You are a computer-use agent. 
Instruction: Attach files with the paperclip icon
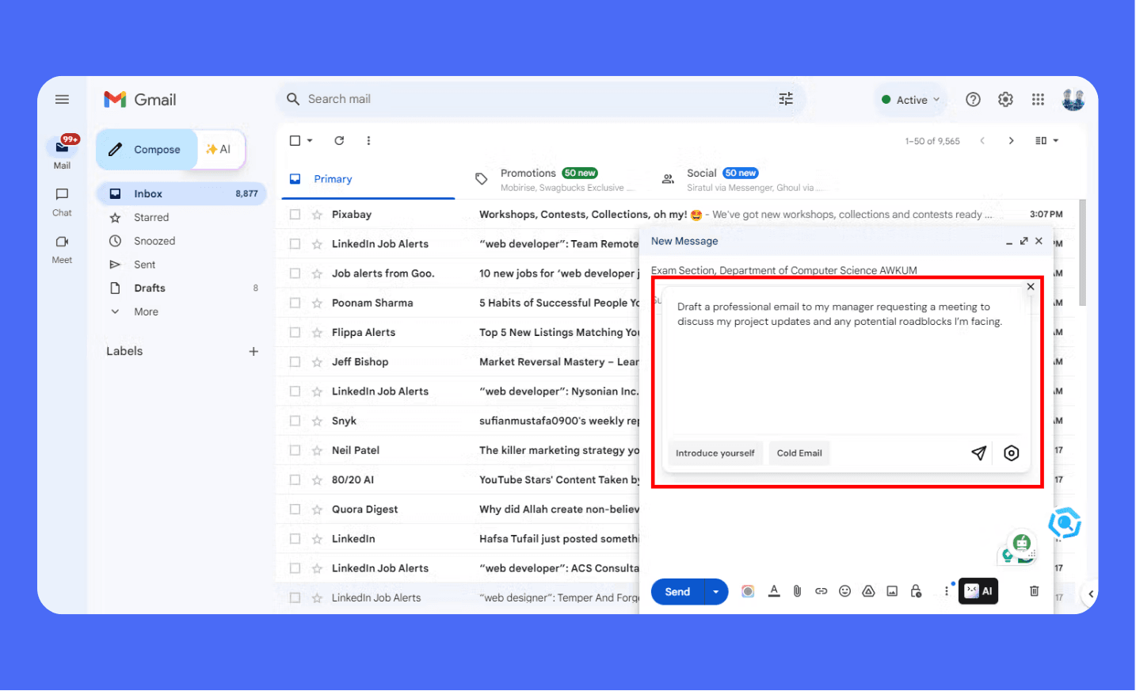click(x=798, y=591)
